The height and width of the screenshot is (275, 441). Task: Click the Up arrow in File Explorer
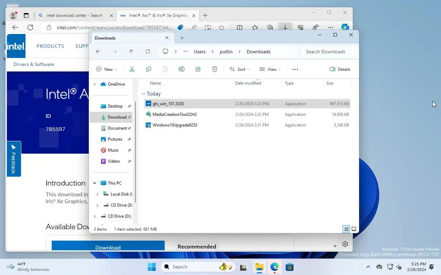click(x=131, y=52)
